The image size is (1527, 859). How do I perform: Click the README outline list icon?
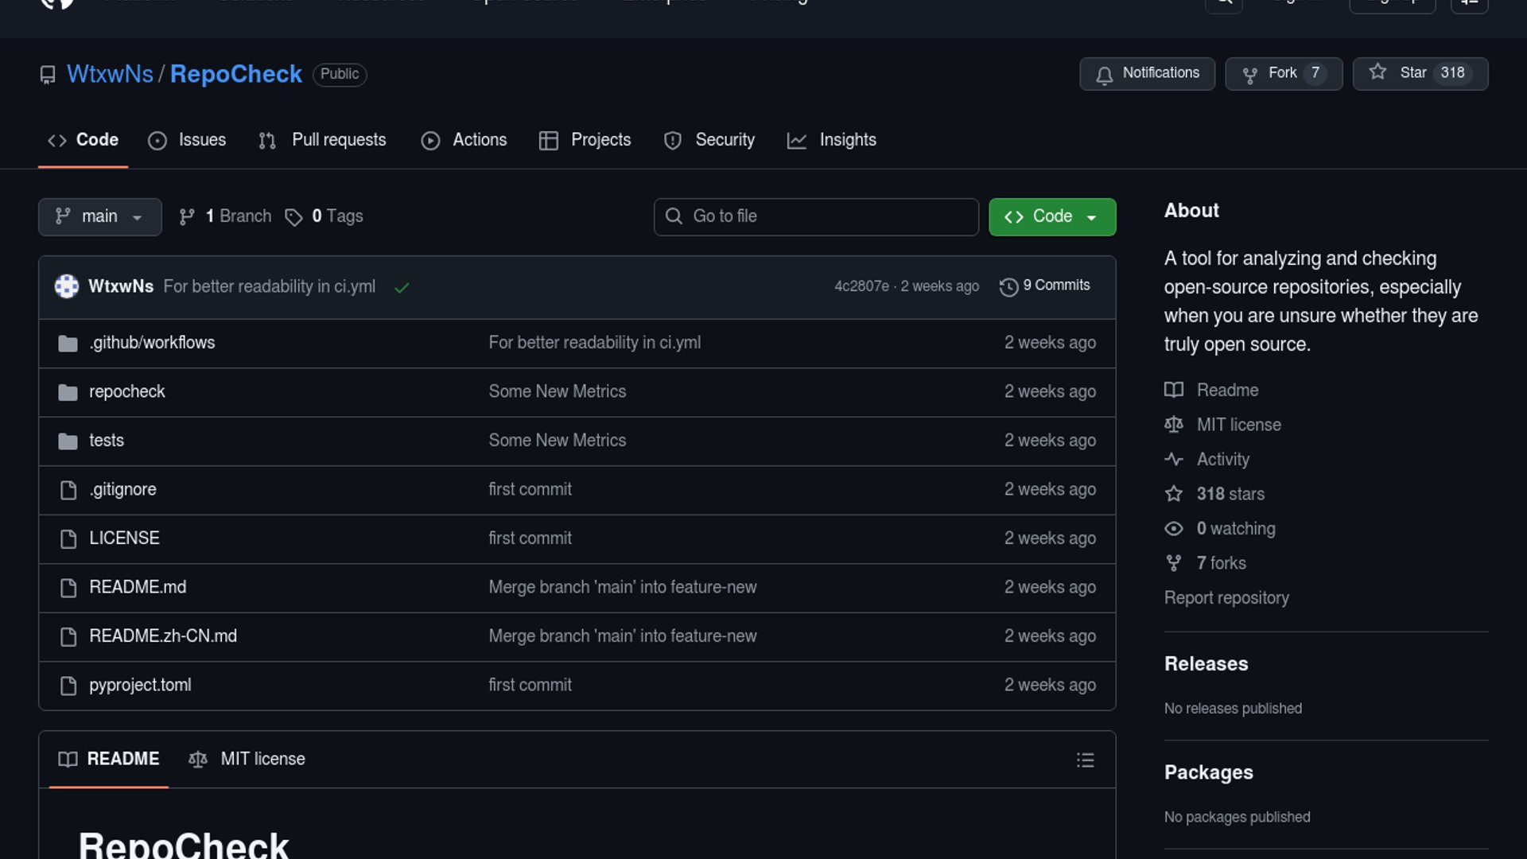pyautogui.click(x=1085, y=760)
